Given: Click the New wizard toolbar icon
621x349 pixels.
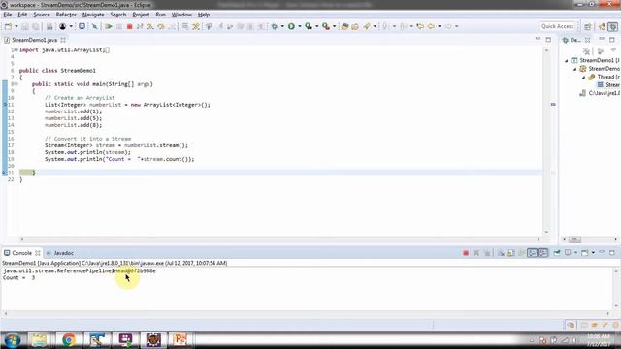Looking at the screenshot, I should point(8,26).
